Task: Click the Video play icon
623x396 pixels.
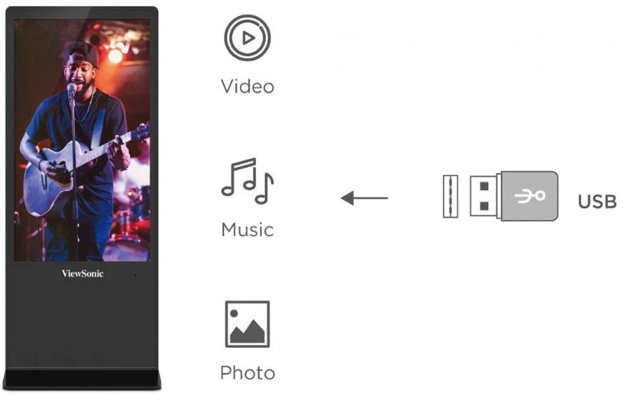Action: click(247, 38)
